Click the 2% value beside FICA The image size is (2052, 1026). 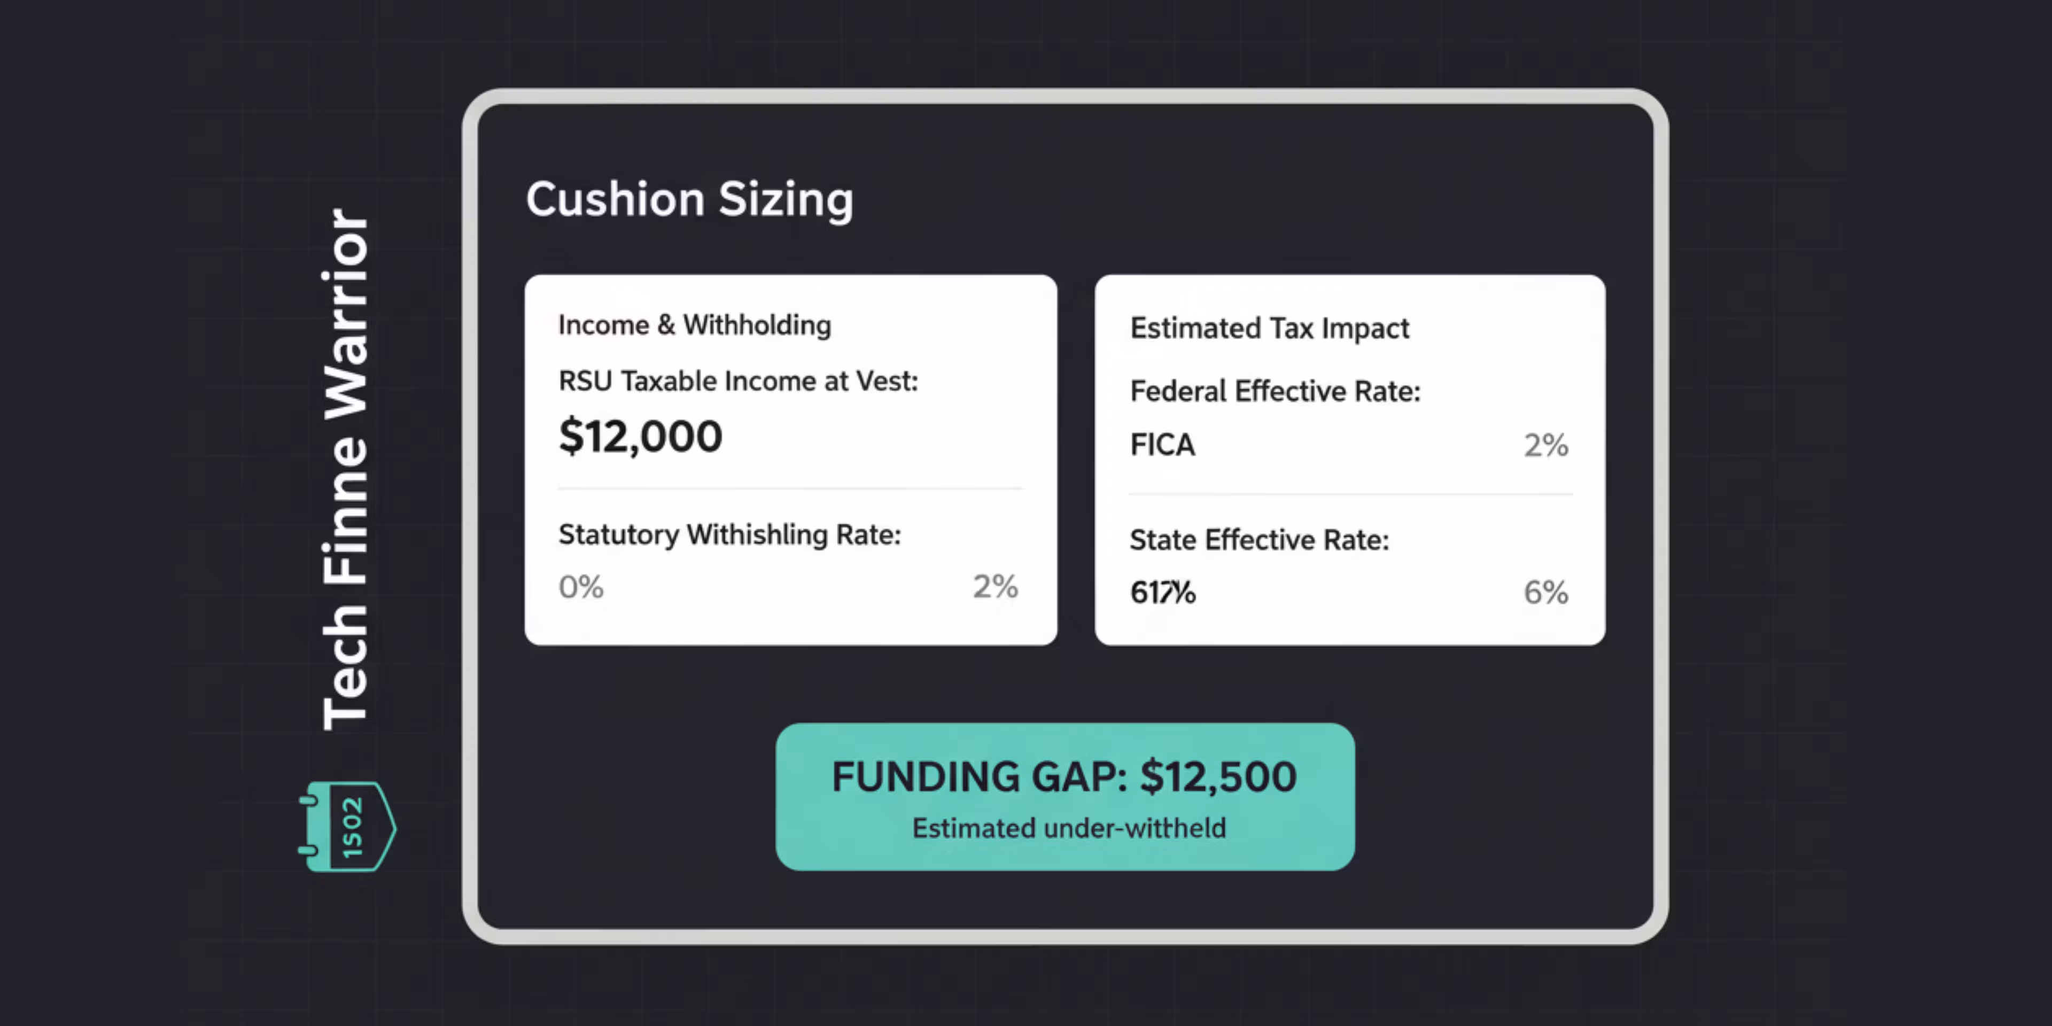coord(1546,445)
